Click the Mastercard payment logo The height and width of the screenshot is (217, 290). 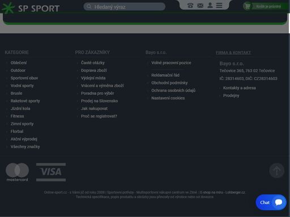pyautogui.click(x=17, y=172)
